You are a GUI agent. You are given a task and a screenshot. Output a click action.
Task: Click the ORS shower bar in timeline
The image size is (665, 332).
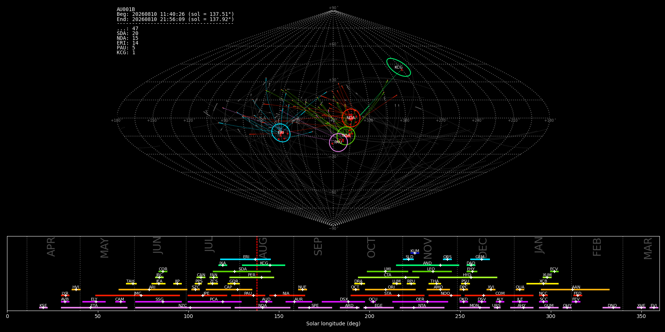447,259
